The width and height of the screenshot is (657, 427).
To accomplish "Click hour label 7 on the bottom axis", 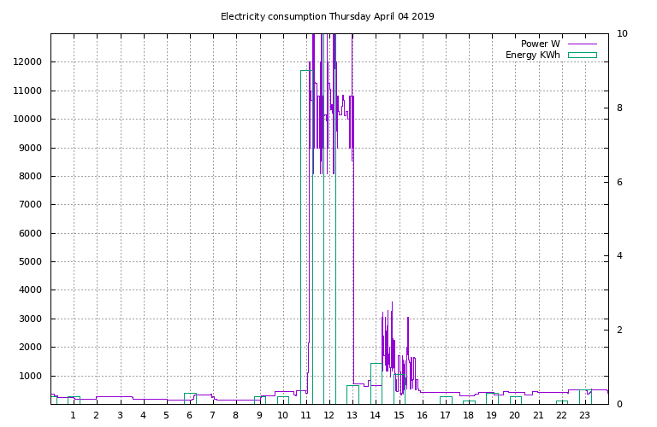I will click(x=212, y=415).
